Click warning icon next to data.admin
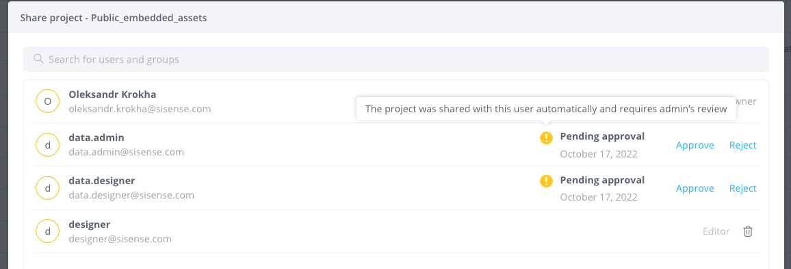Image resolution: width=791 pixels, height=269 pixels. (546, 138)
